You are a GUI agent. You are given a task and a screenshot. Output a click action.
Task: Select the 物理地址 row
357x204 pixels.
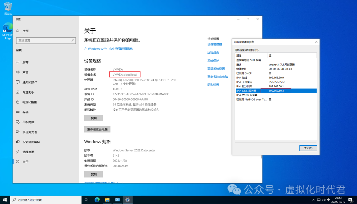(276, 69)
